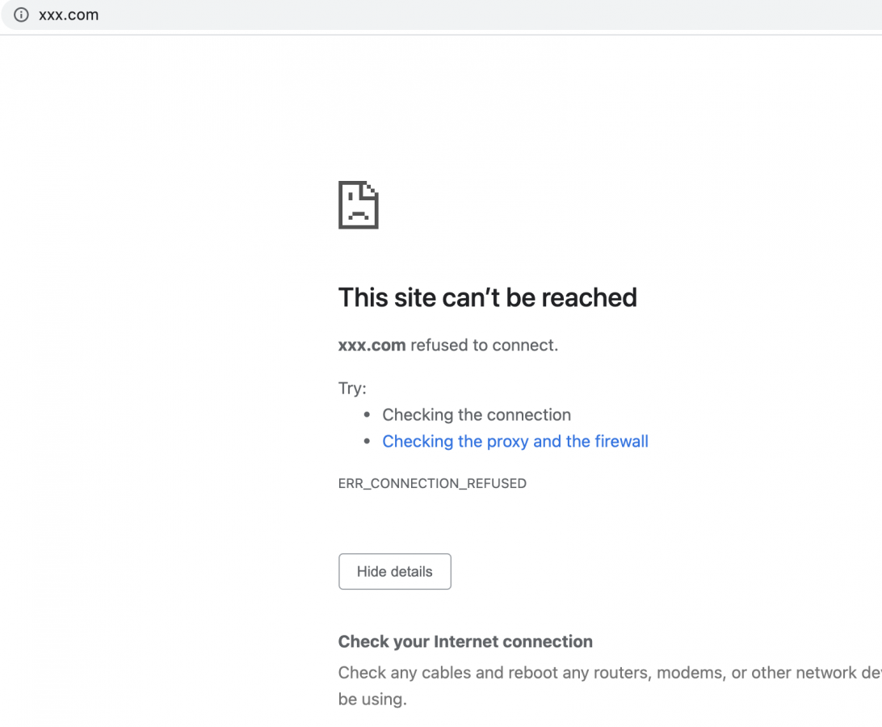Click the site information icon in address bar
The image size is (882, 727).
[22, 15]
